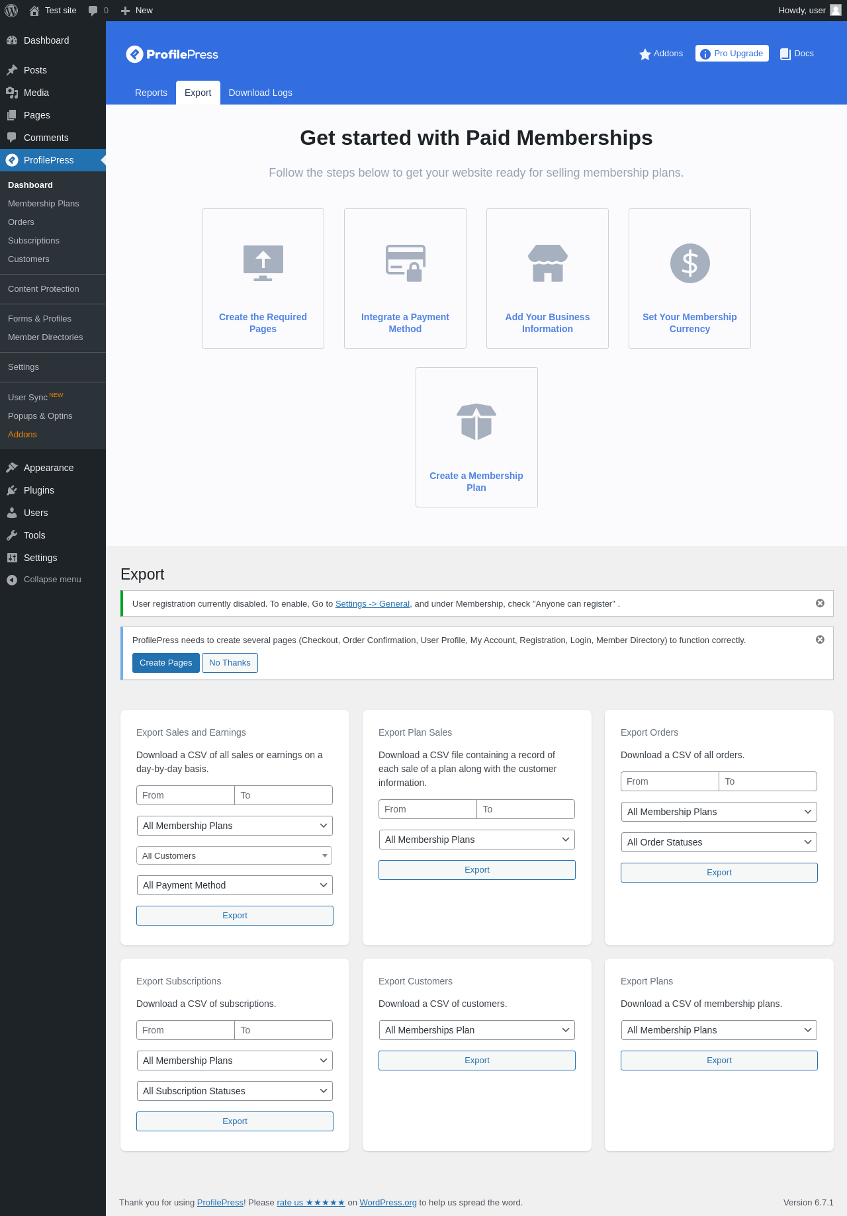Dismiss the user registration disabled notice
847x1216 pixels.
pyautogui.click(x=820, y=603)
